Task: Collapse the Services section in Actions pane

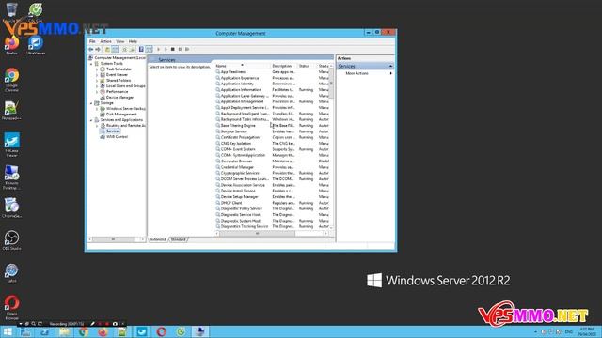Action: tap(391, 67)
